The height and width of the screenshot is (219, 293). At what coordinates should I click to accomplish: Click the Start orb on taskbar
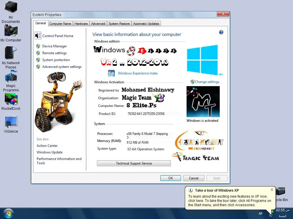(x=8, y=213)
